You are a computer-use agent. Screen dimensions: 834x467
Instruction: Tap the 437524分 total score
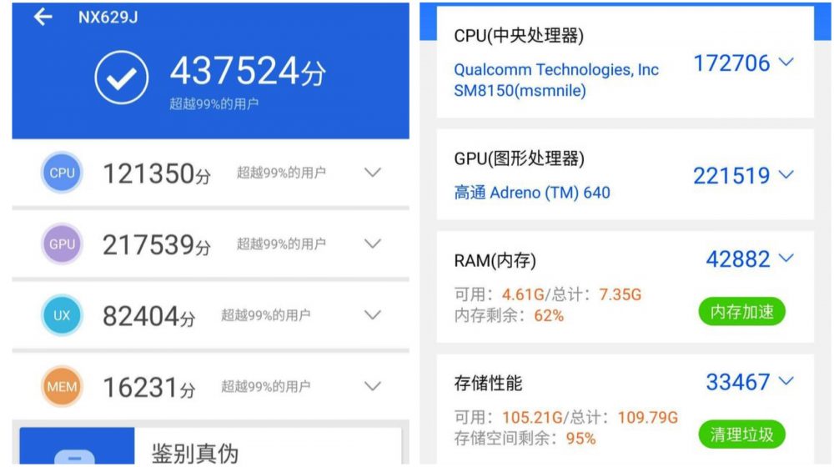pyautogui.click(x=247, y=73)
